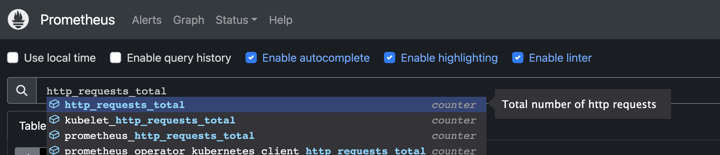Go to the Graph page
This screenshot has width=720, height=155.
click(x=188, y=20)
